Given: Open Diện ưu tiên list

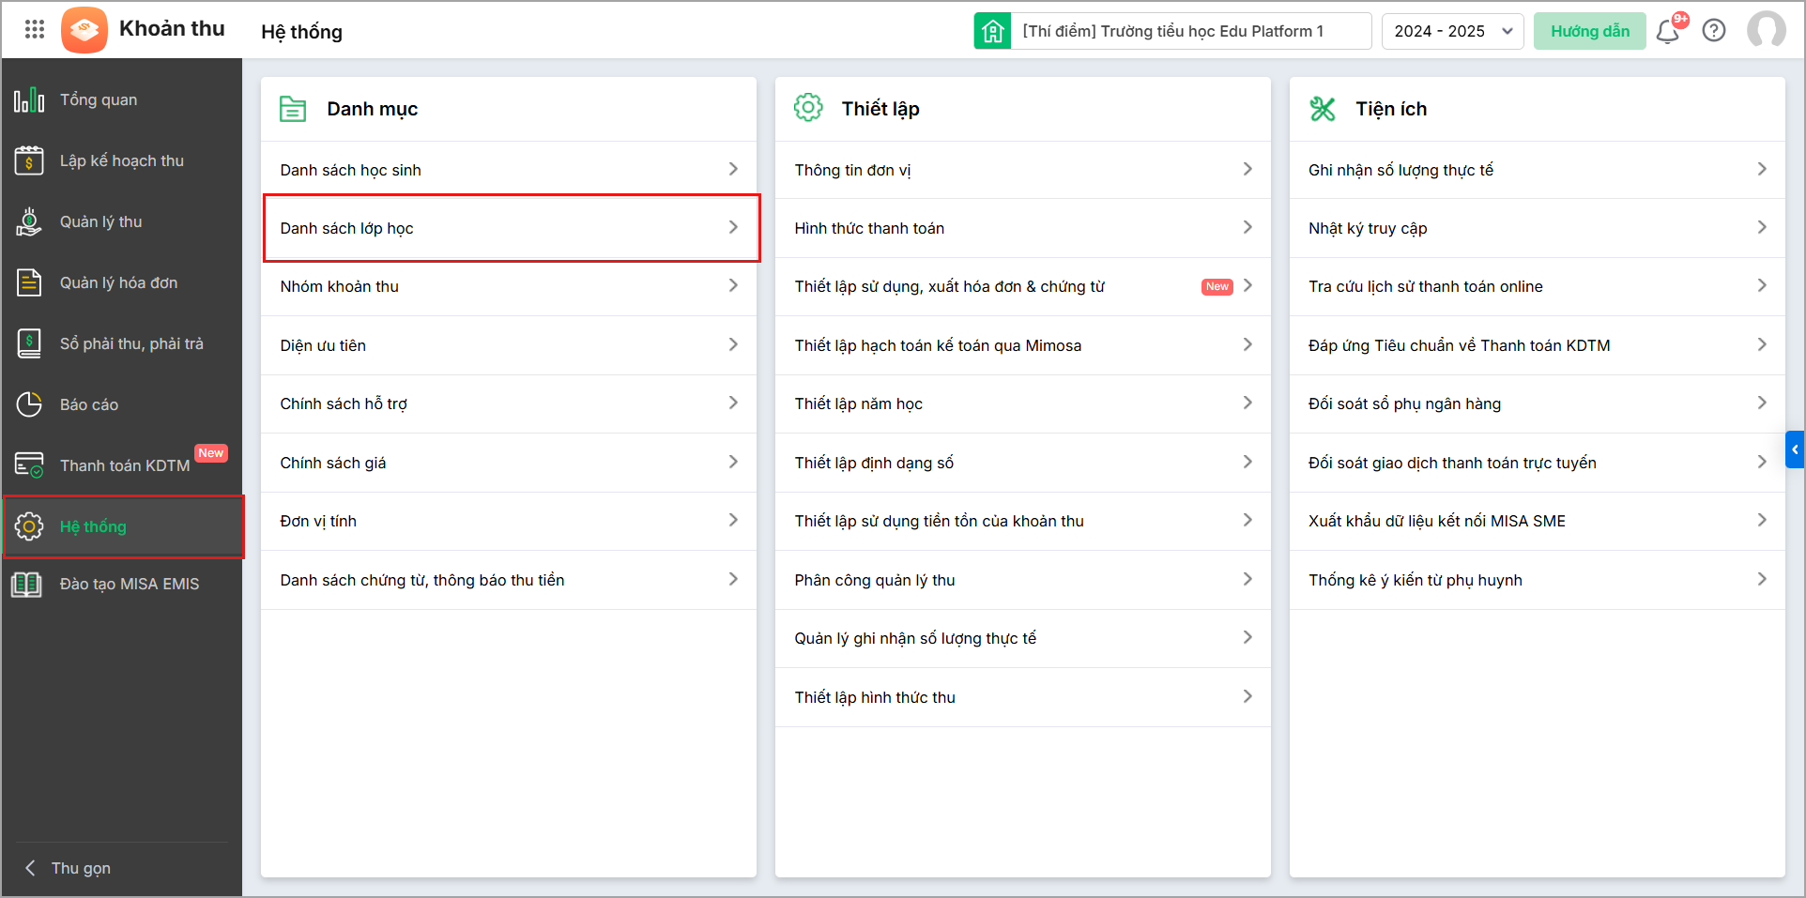Looking at the screenshot, I should coord(509,345).
